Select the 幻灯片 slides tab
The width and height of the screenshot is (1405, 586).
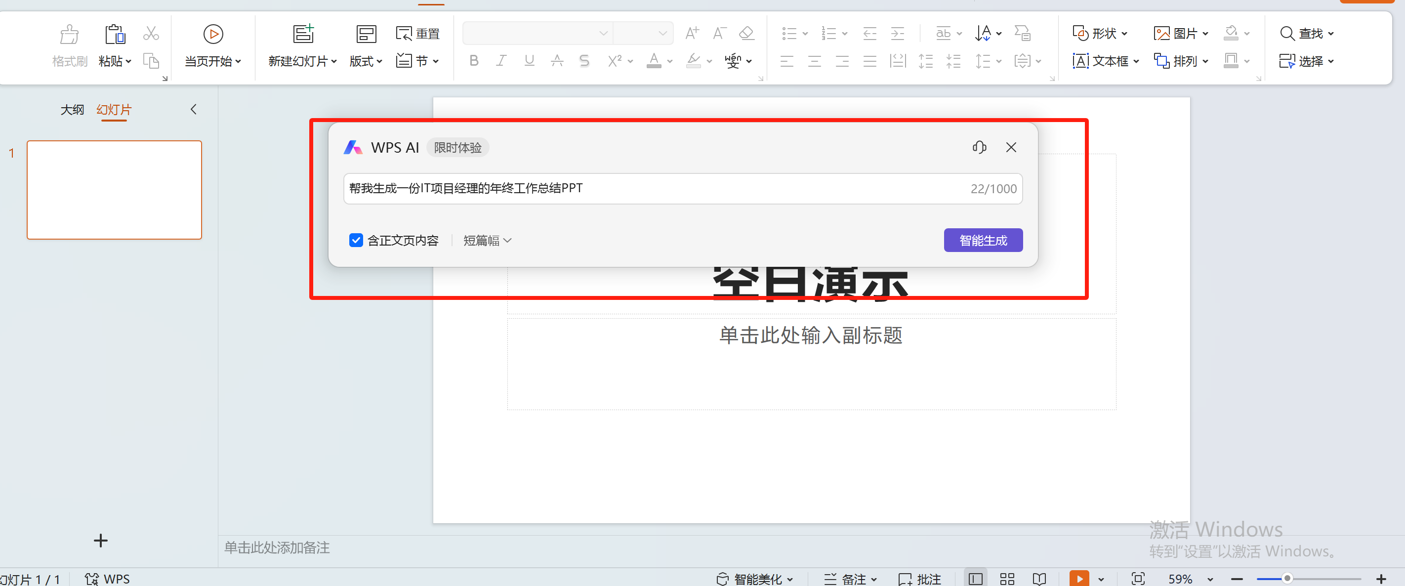coord(114,110)
